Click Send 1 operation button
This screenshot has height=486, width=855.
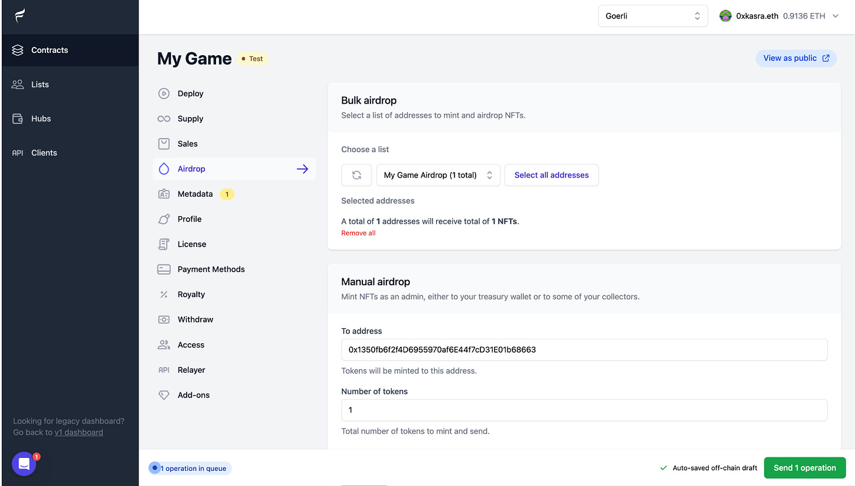click(x=804, y=468)
